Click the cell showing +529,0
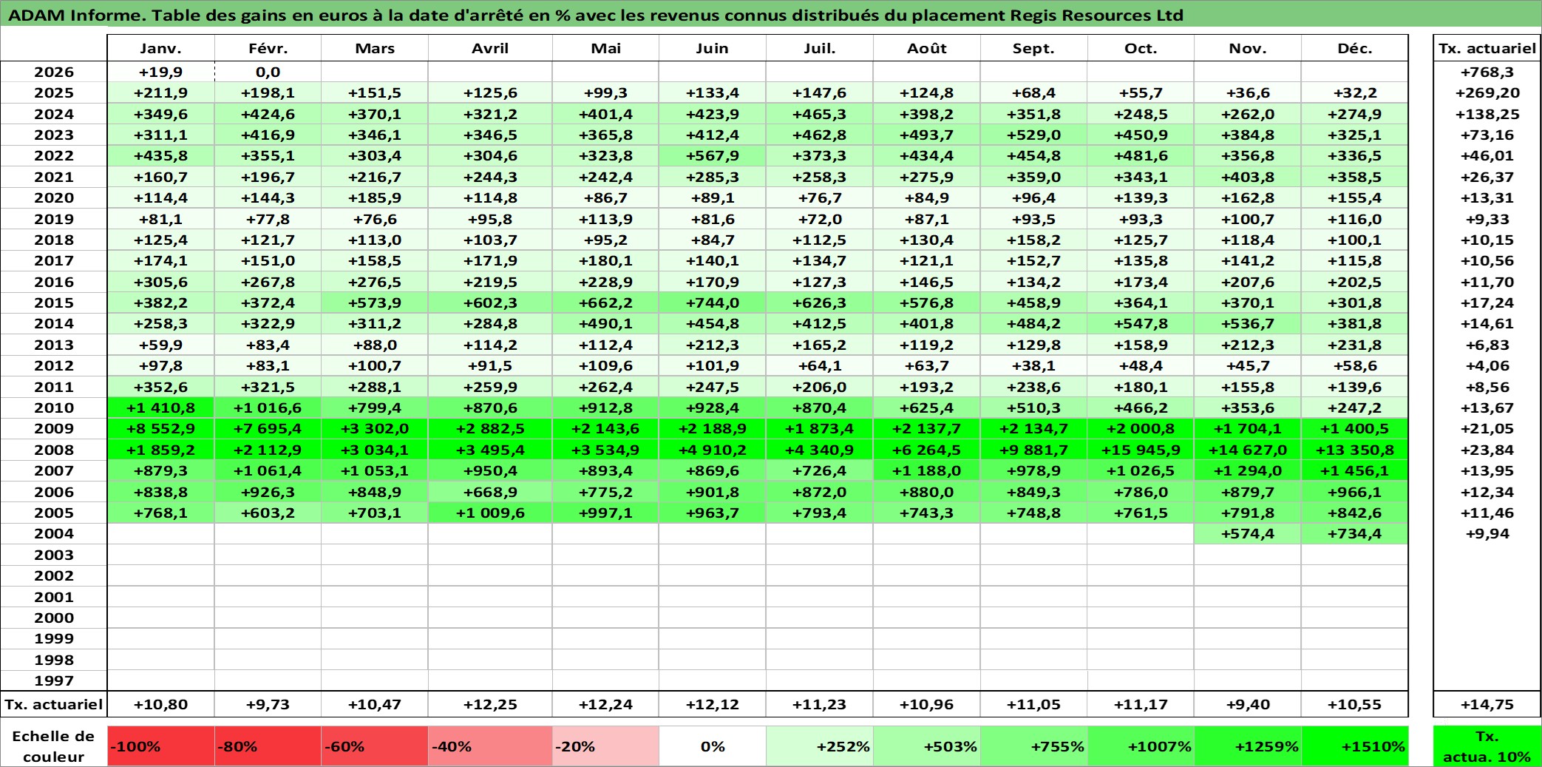Image resolution: width=1542 pixels, height=767 pixels. pyautogui.click(x=1033, y=135)
